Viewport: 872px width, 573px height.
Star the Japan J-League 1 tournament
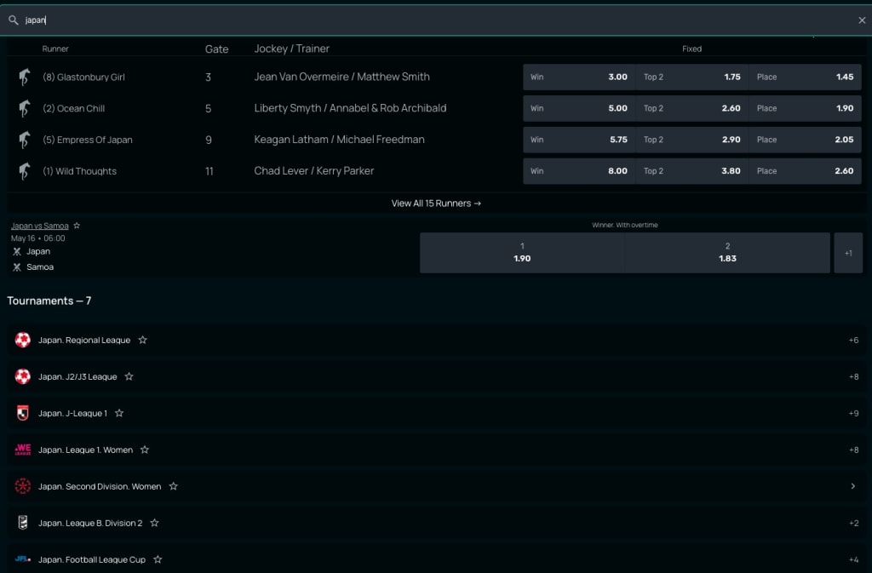tap(119, 413)
